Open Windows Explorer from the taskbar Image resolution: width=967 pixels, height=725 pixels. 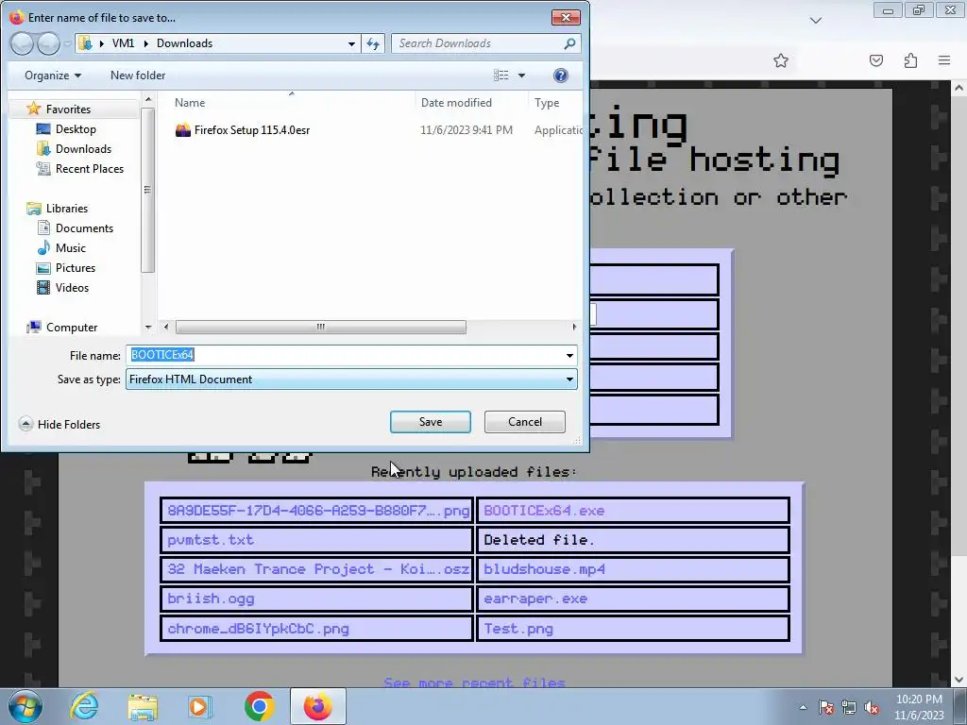143,706
